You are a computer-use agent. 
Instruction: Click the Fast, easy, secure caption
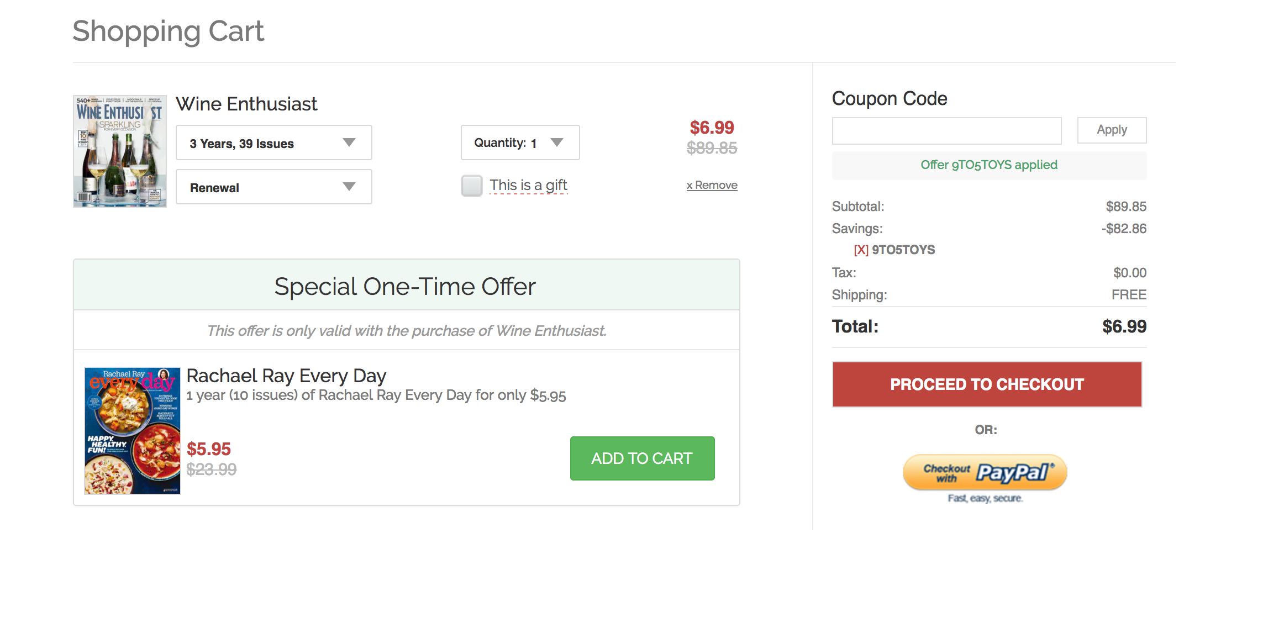point(986,498)
